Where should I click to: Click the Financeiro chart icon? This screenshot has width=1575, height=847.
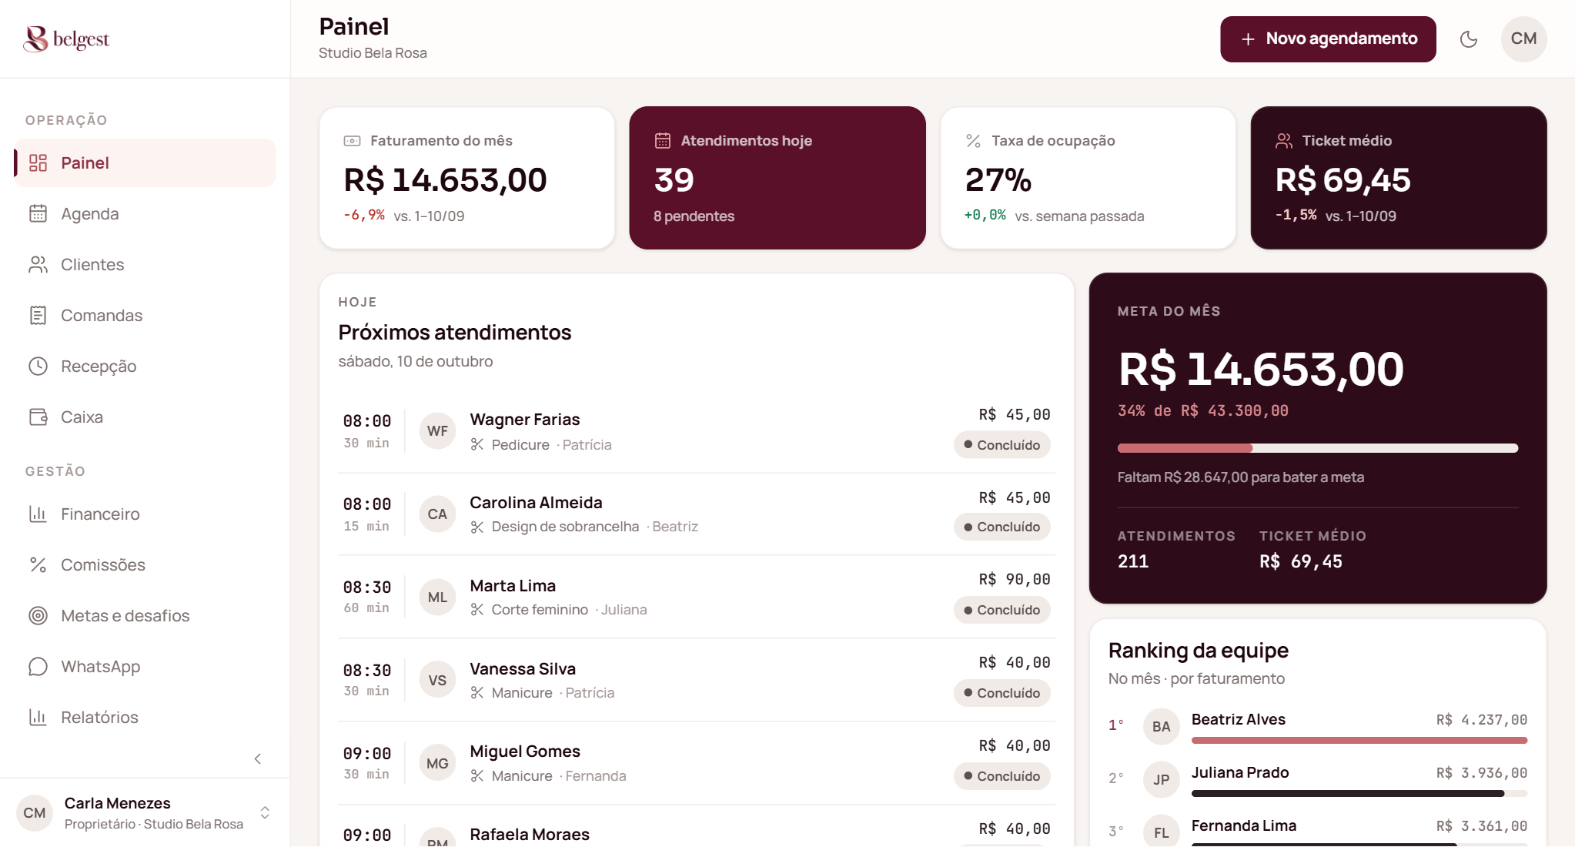[x=38, y=514]
